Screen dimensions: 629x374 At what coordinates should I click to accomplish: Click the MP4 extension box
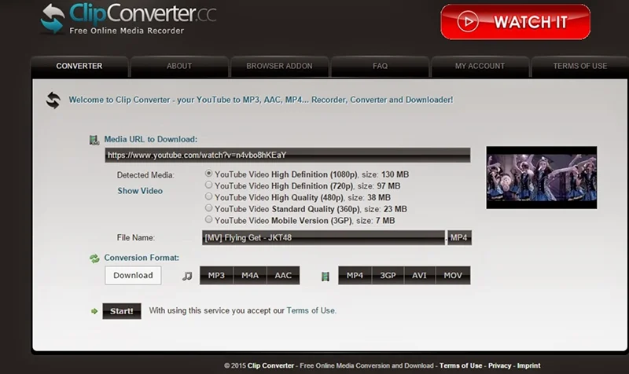(x=459, y=238)
